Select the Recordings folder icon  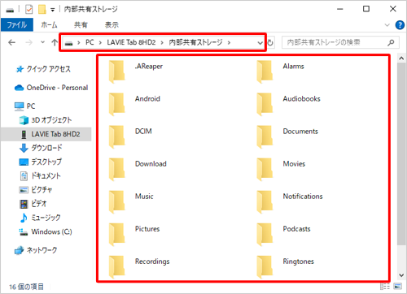coord(117,266)
